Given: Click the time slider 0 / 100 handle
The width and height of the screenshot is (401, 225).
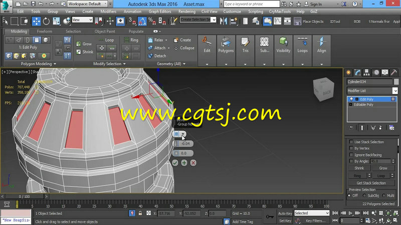Looking at the screenshot, I should pos(24,196).
